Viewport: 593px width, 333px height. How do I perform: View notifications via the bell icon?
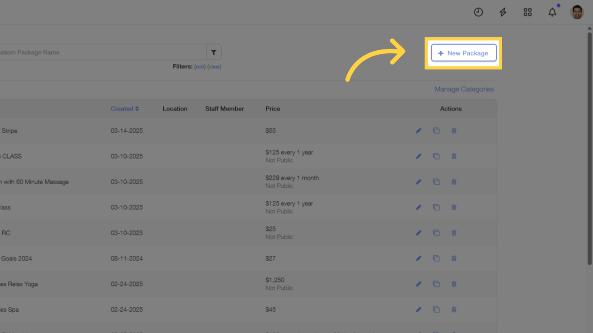tap(552, 12)
